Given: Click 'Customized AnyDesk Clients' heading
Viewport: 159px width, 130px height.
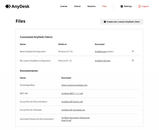Looking at the screenshot, I should (x=36, y=37).
